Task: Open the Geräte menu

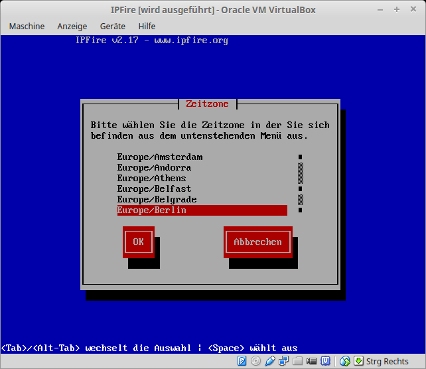Action: tap(113, 26)
